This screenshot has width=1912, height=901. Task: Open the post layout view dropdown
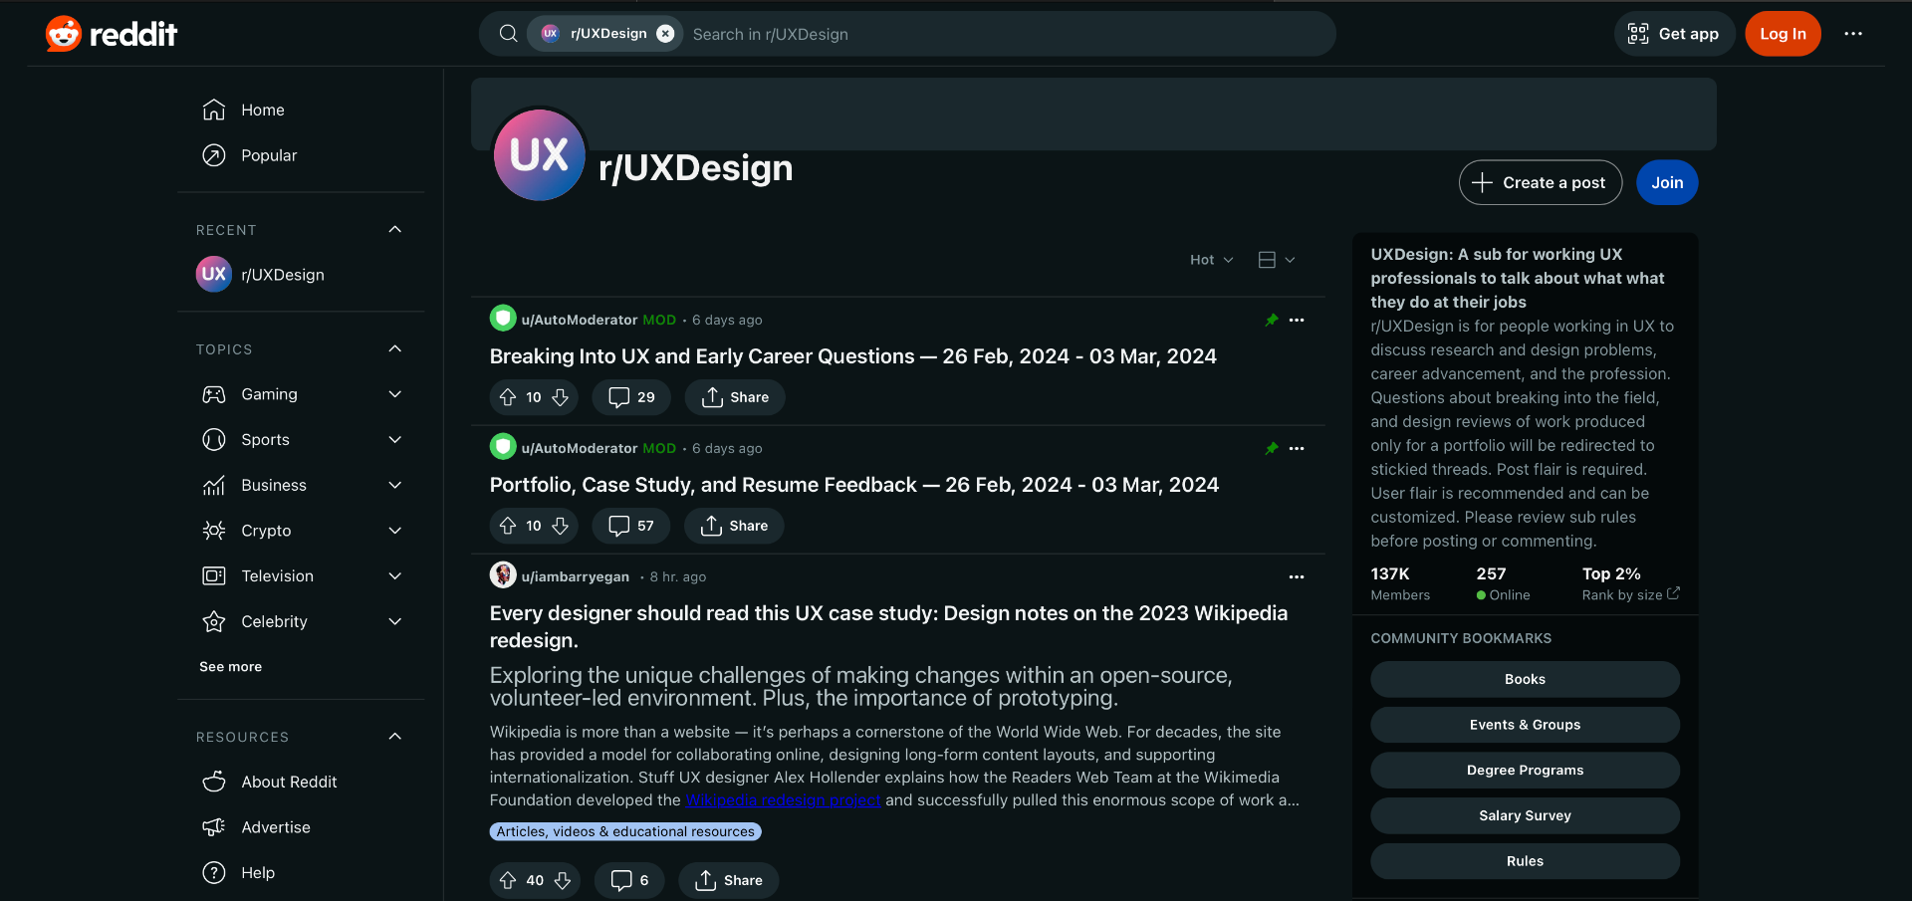click(1275, 259)
